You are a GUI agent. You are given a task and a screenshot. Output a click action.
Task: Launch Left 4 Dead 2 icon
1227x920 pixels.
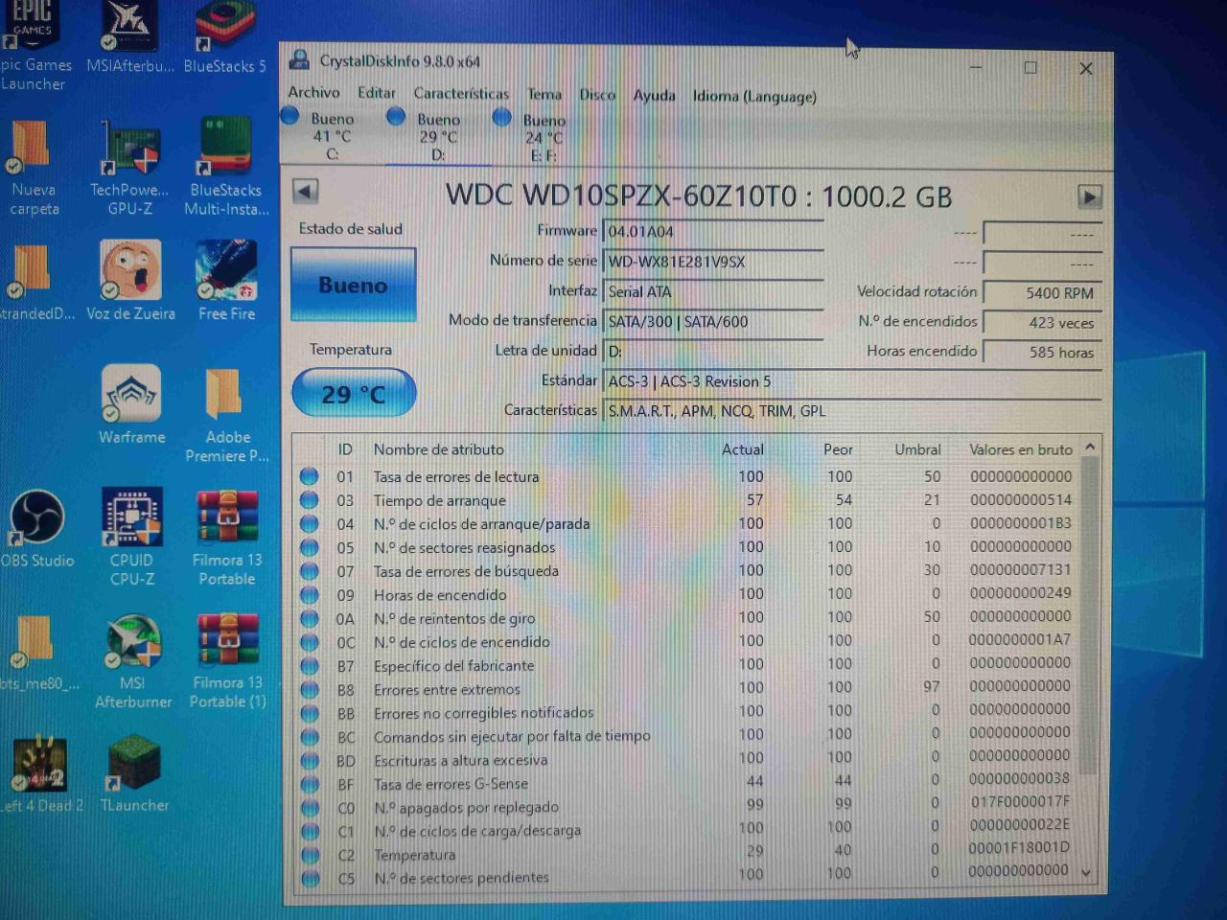click(40, 764)
